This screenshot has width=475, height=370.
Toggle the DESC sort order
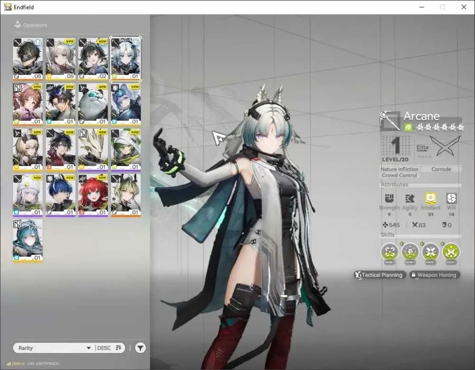109,348
